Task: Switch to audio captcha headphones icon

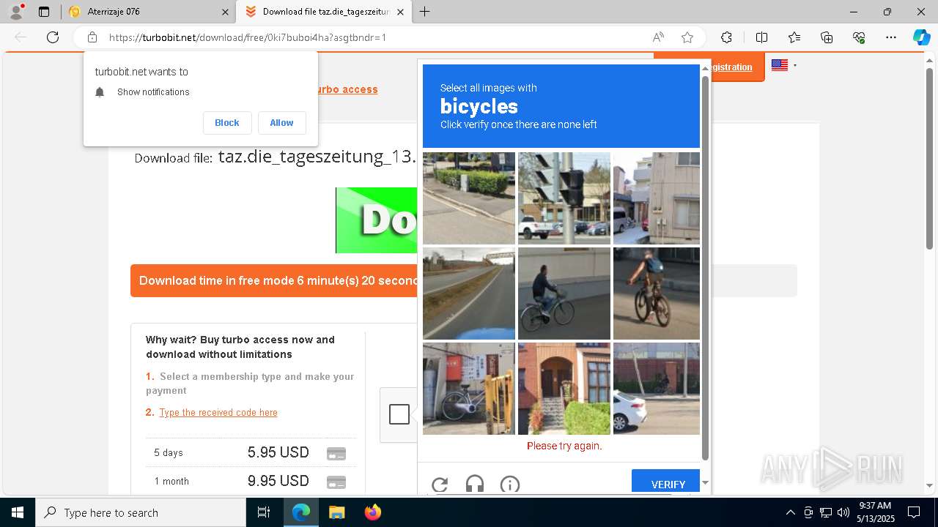Action: coord(475,484)
